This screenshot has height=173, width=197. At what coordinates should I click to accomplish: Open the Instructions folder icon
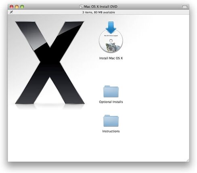[111, 121]
